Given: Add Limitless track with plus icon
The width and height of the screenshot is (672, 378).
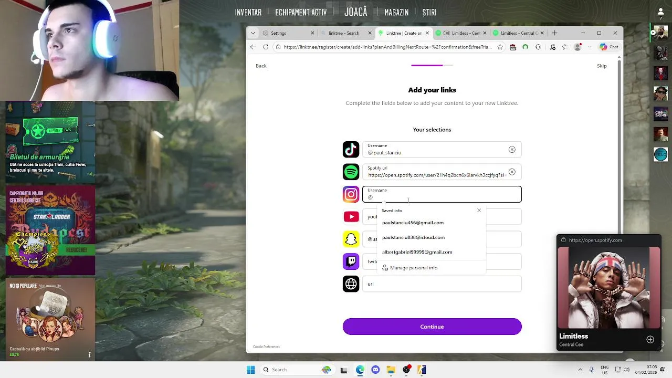Looking at the screenshot, I should click(x=650, y=340).
